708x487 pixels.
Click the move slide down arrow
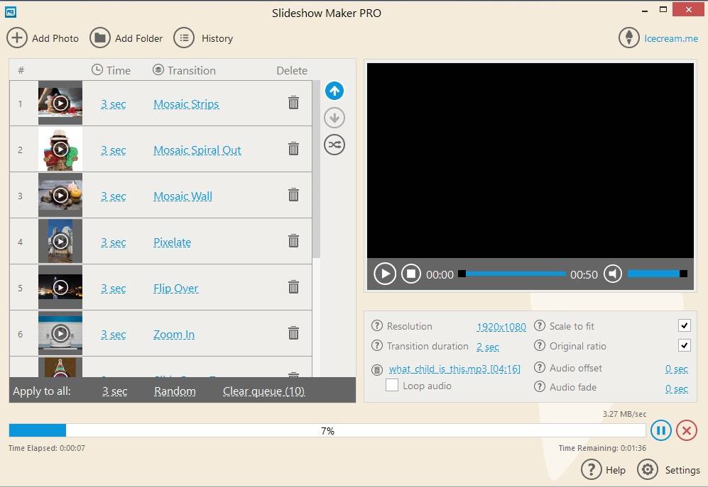click(334, 118)
